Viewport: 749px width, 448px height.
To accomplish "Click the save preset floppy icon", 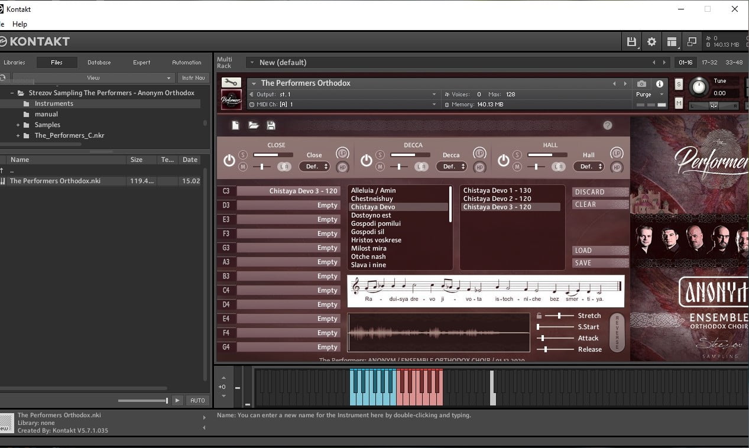I will (271, 125).
